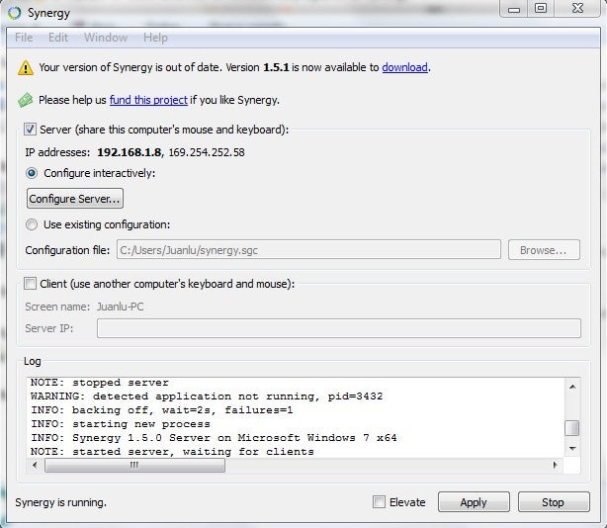Click the green money fund icon
The width and height of the screenshot is (607, 528).
coord(26,100)
